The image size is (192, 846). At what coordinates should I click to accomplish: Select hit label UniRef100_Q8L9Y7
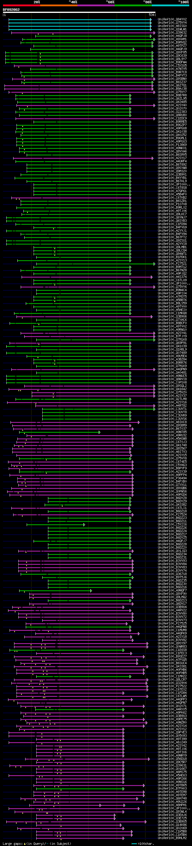pyautogui.click(x=172, y=59)
